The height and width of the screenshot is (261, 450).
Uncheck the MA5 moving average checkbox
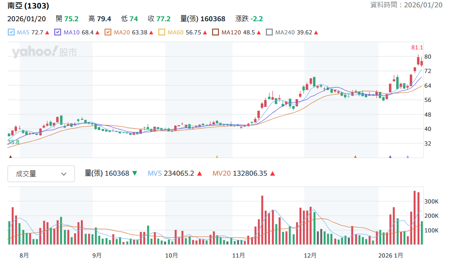[11, 32]
